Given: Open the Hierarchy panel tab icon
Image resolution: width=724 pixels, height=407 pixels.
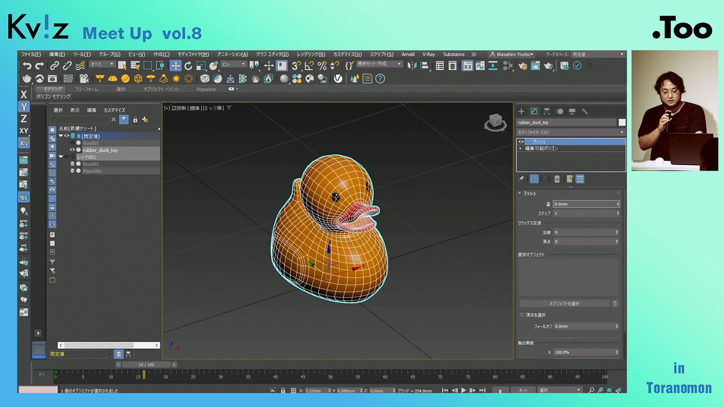Looking at the screenshot, I should click(x=547, y=112).
